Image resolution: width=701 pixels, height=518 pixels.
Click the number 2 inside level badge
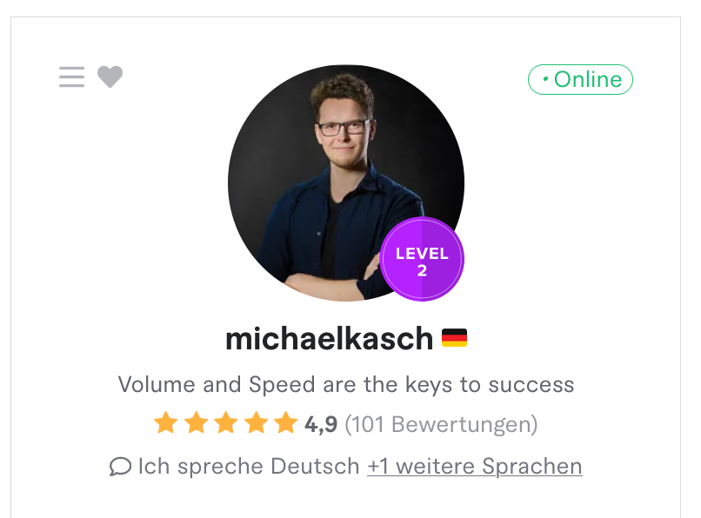tap(422, 270)
